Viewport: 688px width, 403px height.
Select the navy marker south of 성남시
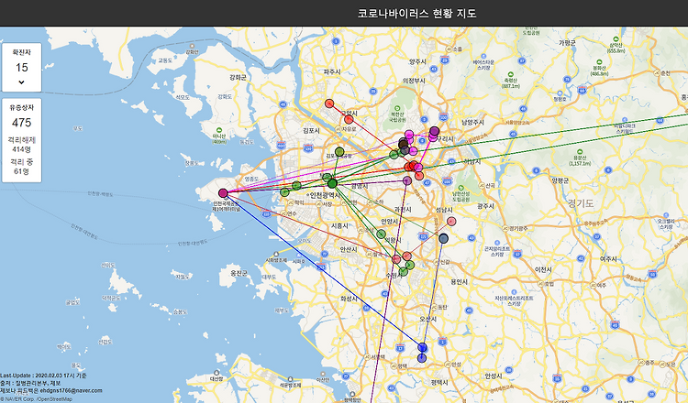pyautogui.click(x=444, y=239)
